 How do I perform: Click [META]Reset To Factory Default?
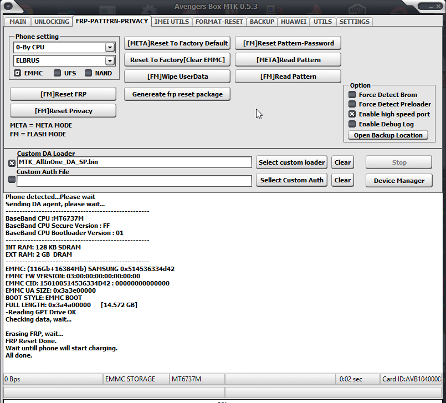coord(177,43)
